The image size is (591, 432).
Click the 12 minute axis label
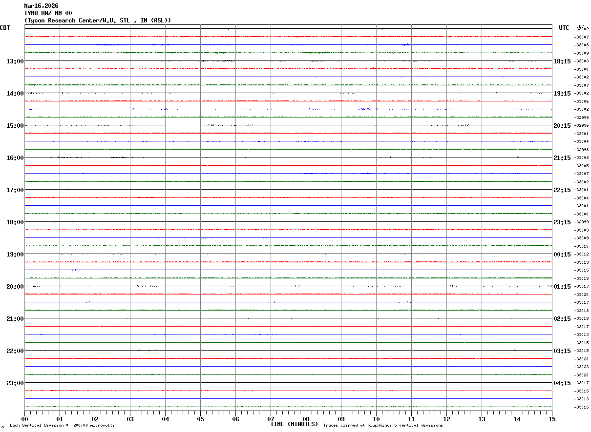click(x=446, y=419)
